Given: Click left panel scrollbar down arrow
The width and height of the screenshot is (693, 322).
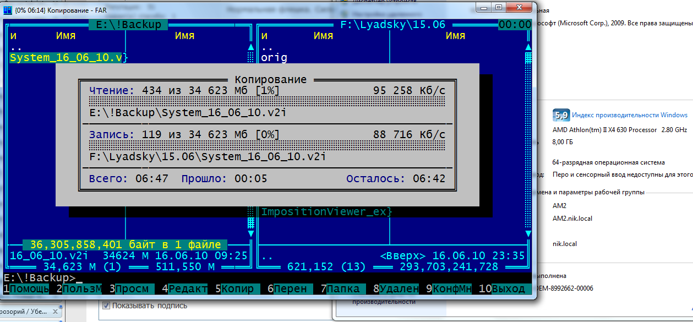Looking at the screenshot, I should point(251,234).
